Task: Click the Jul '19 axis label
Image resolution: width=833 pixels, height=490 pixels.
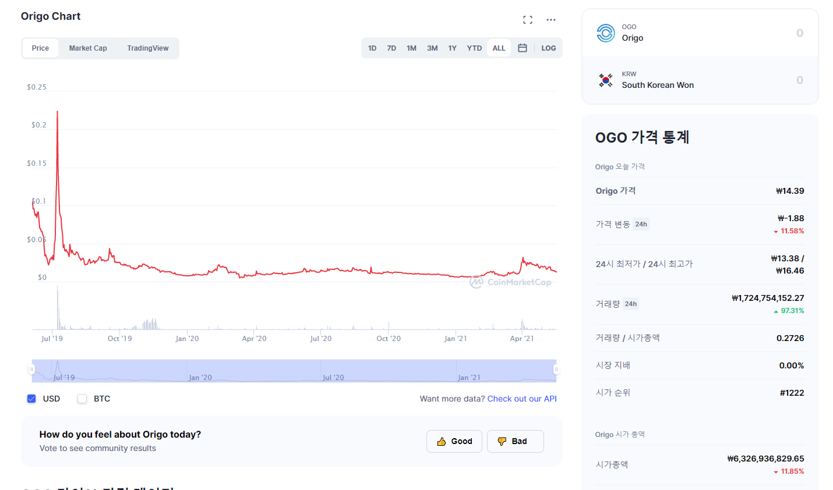Action: (x=52, y=339)
